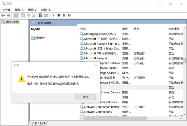Open the 查看(V) menu
The width and height of the screenshot is (187, 126).
(x=33, y=10)
